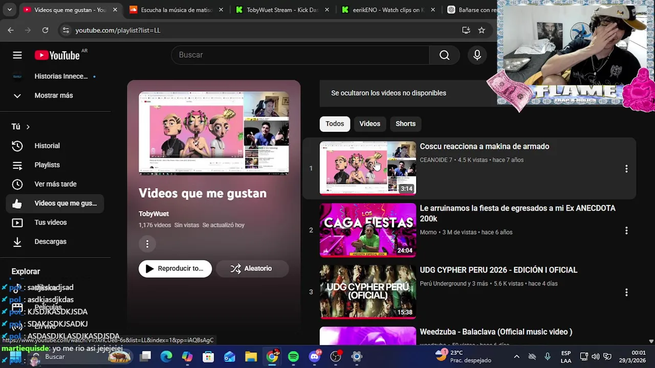This screenshot has width=655, height=368.
Task: Select 'Videos que me gus...' sidebar item
Action: (x=55, y=203)
